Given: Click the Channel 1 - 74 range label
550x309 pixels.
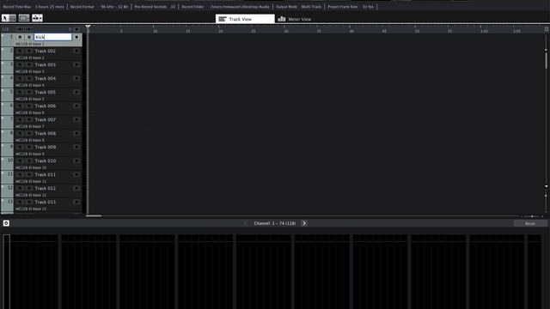Looking at the screenshot, I should [x=275, y=223].
